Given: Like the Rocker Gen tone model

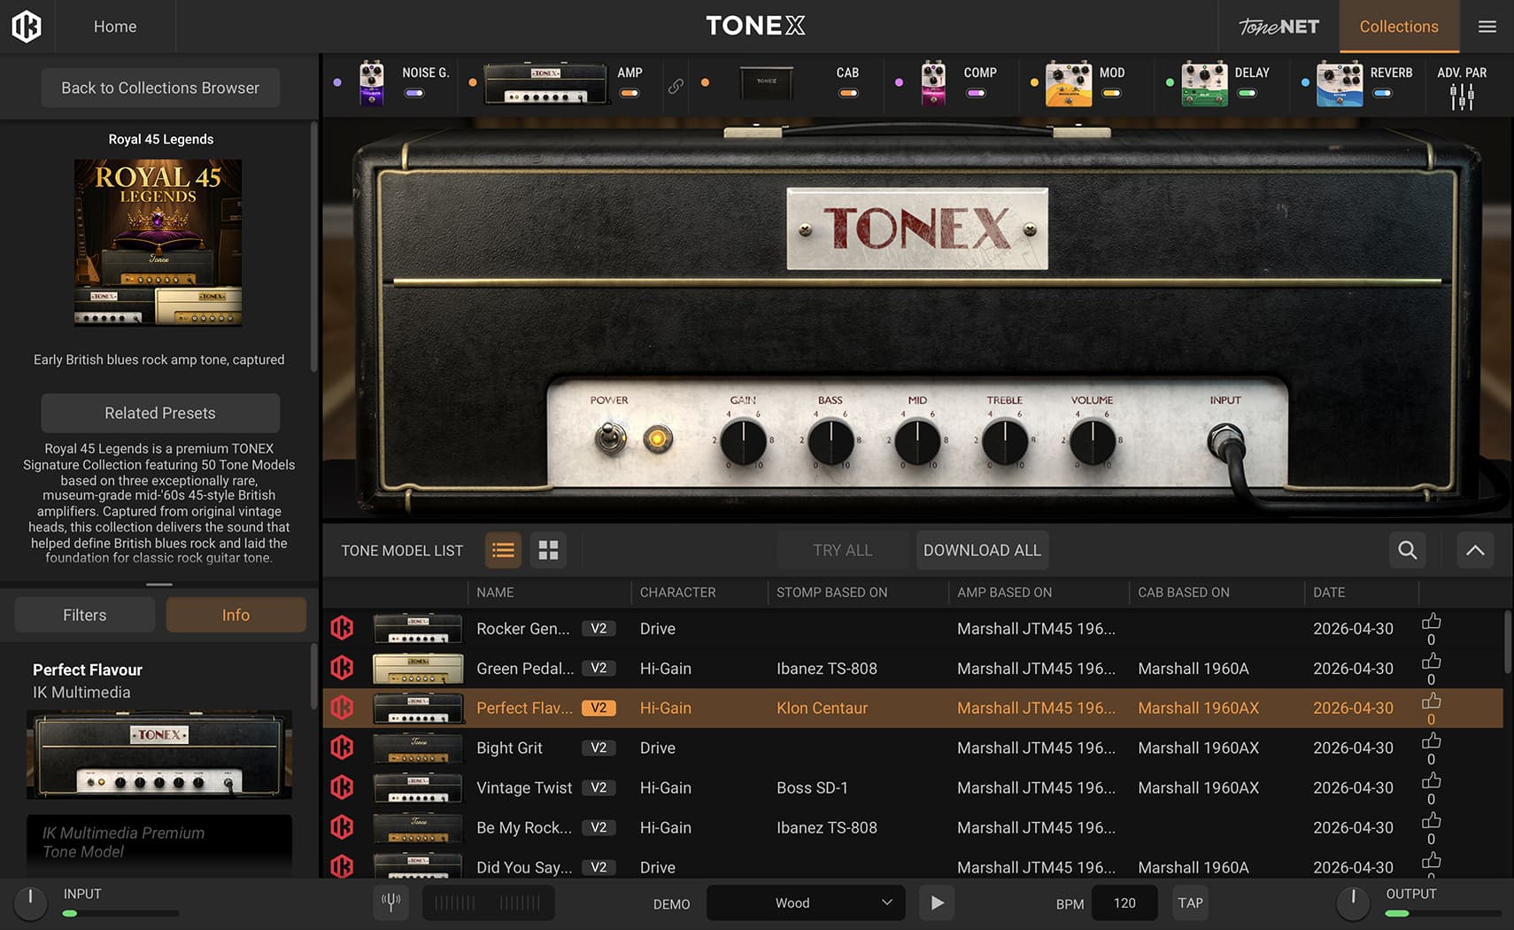Looking at the screenshot, I should 1431,622.
